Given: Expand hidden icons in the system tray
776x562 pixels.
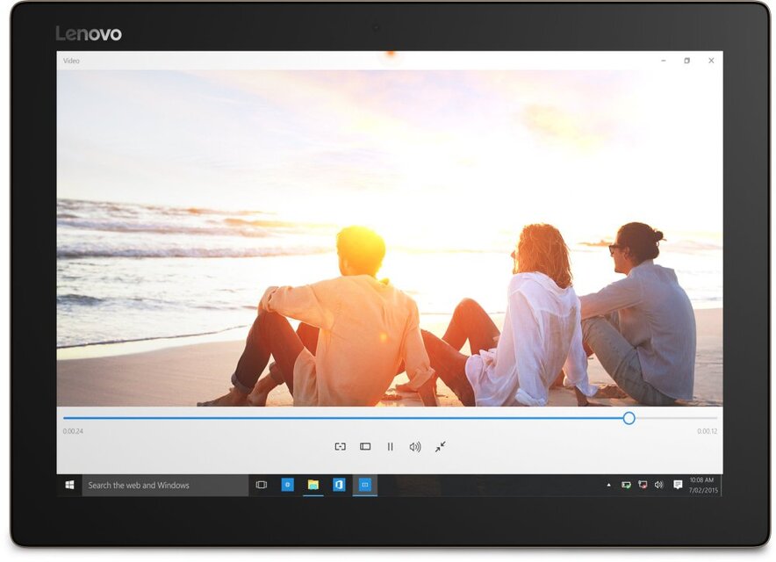Looking at the screenshot, I should 610,484.
